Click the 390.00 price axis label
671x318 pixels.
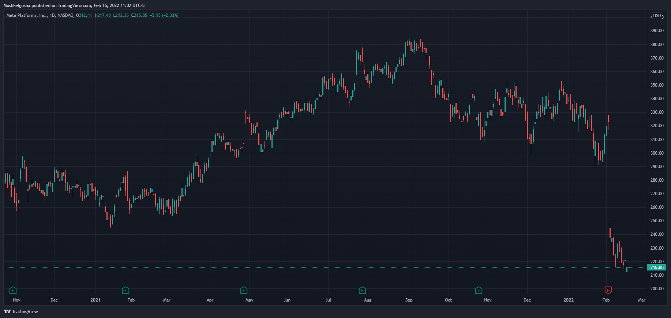pos(657,31)
